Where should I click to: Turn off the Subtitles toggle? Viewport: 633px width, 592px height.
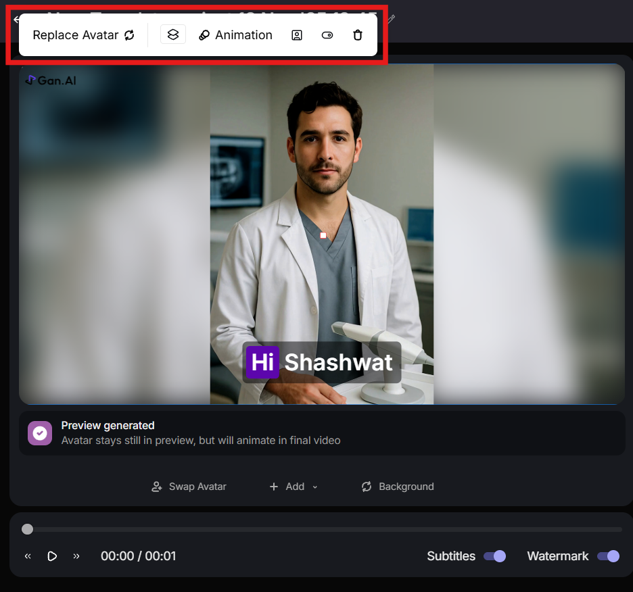[494, 556]
